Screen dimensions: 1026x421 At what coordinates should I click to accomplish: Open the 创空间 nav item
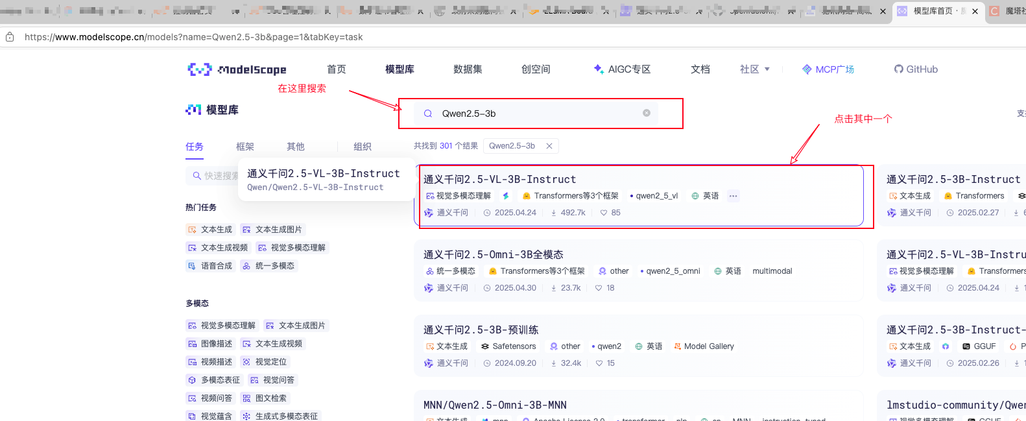[x=536, y=69]
